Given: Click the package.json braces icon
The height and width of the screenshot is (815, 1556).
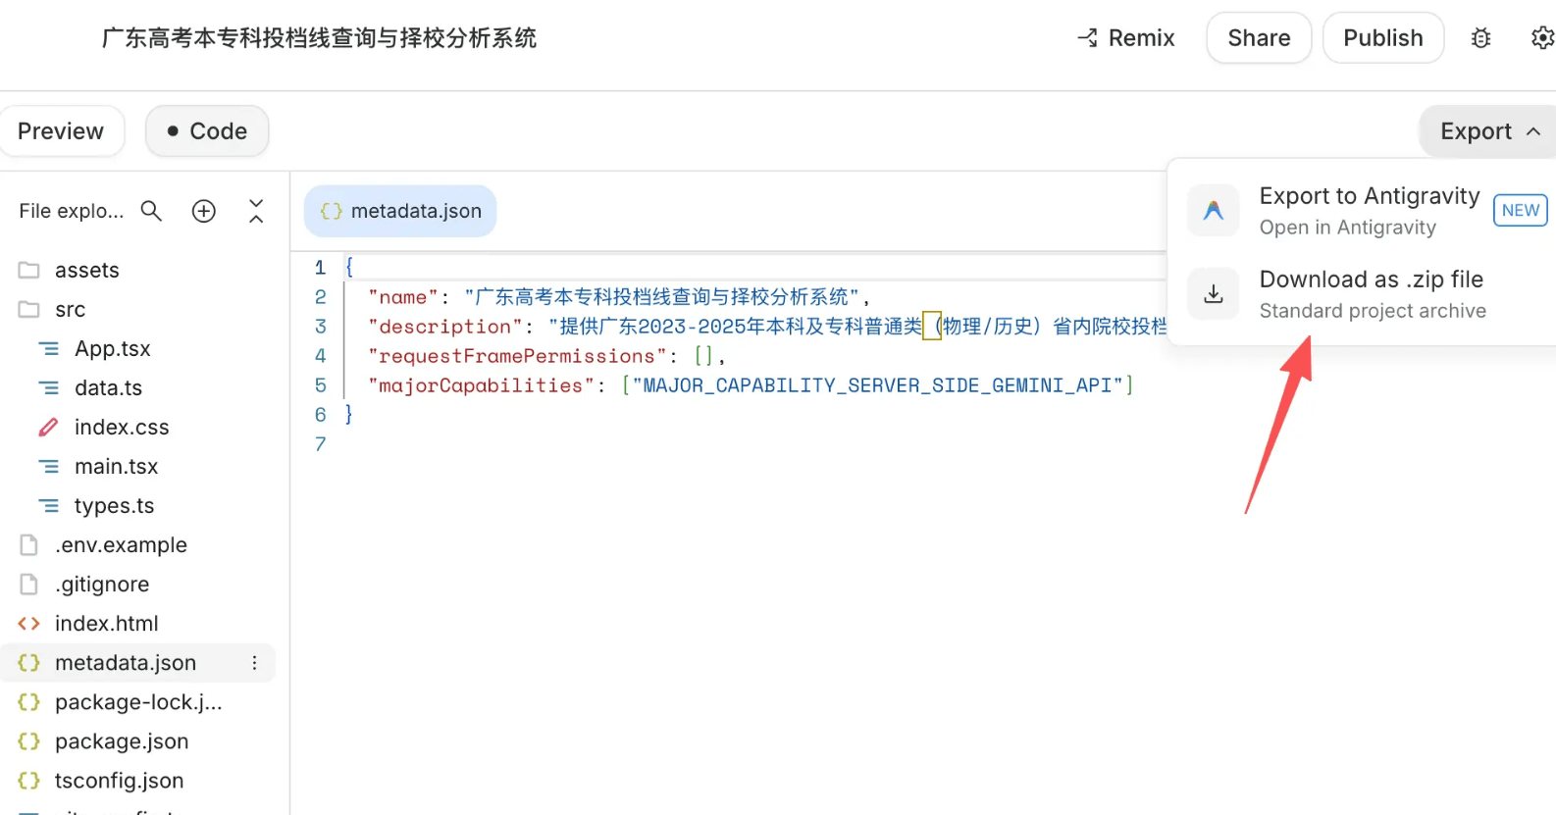Looking at the screenshot, I should tap(28, 741).
